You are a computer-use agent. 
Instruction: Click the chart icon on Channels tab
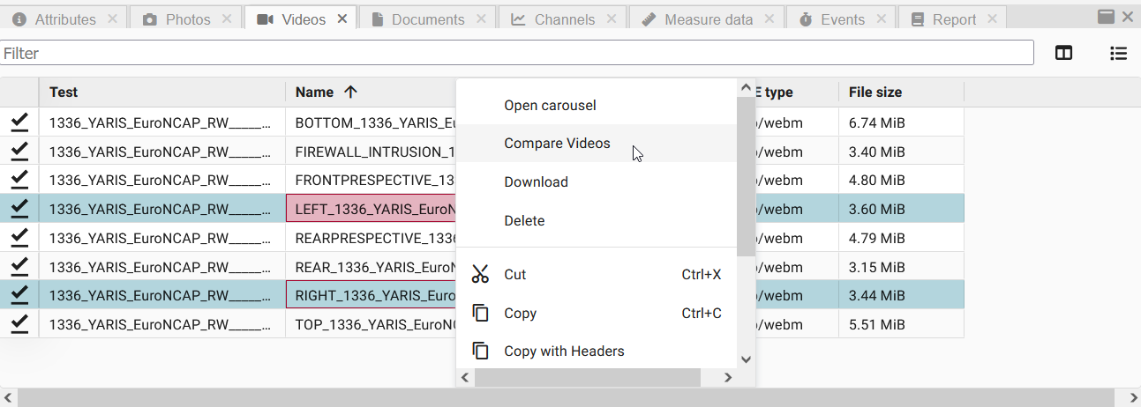[x=519, y=18]
